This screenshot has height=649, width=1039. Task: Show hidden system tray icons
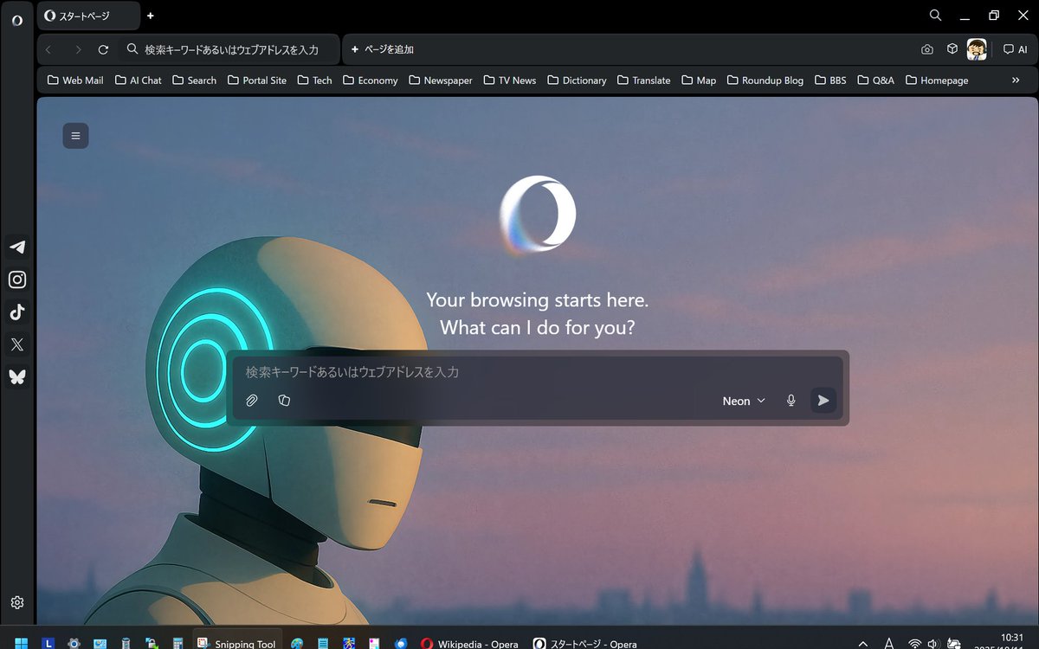tap(862, 643)
